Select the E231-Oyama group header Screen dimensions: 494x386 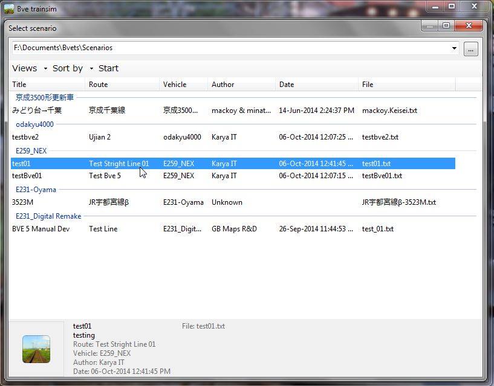36,190
